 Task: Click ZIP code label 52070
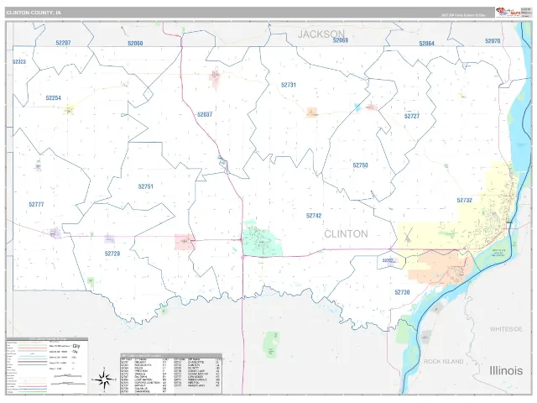493,41
